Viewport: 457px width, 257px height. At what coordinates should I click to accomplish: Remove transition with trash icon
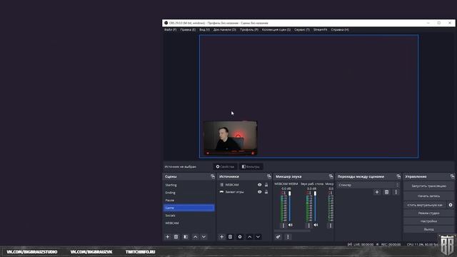(x=386, y=192)
